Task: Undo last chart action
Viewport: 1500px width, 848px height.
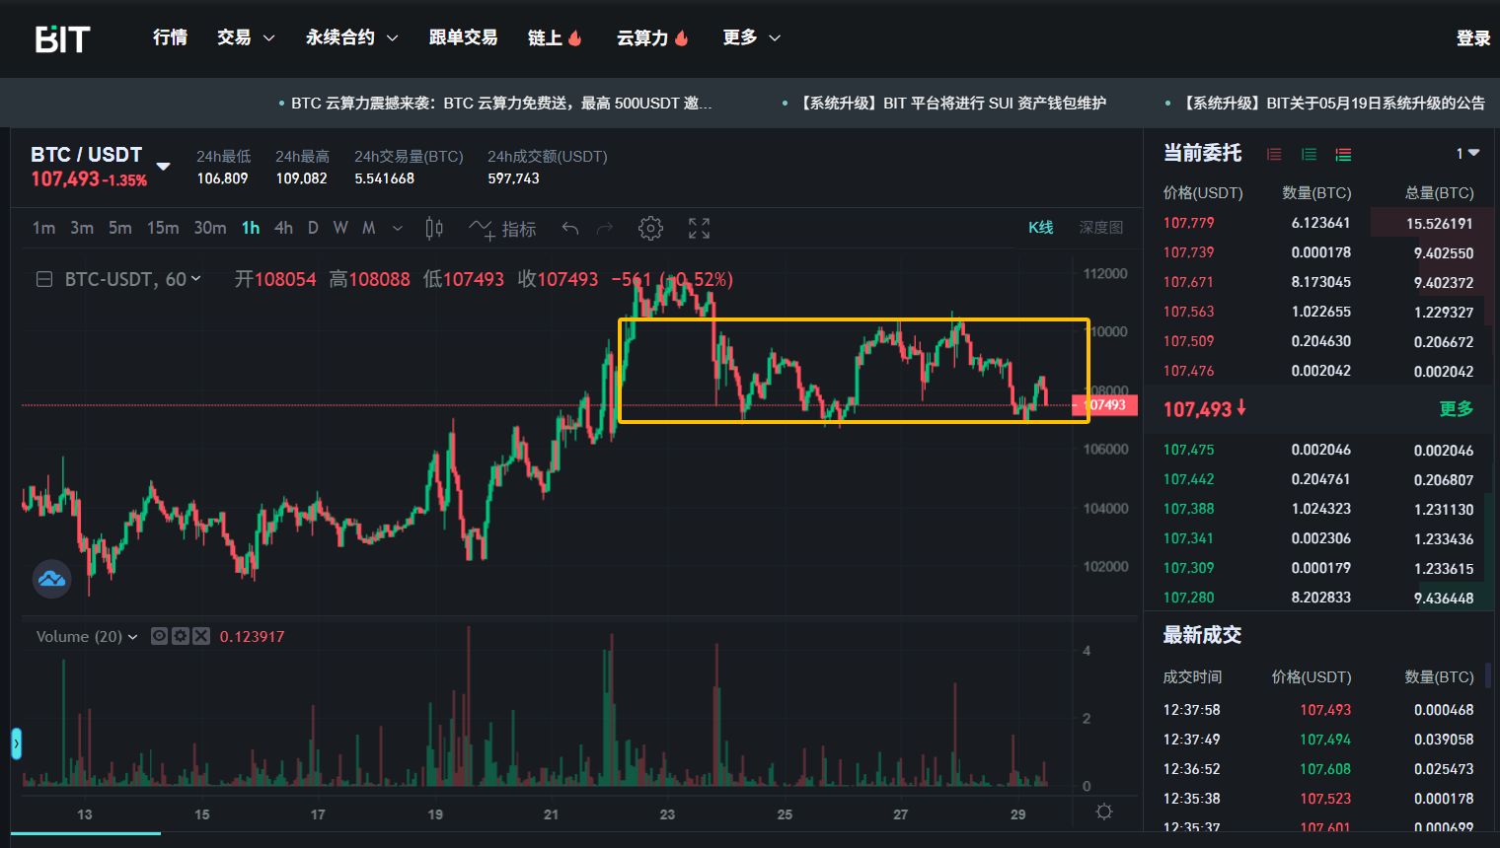Action: [x=570, y=229]
